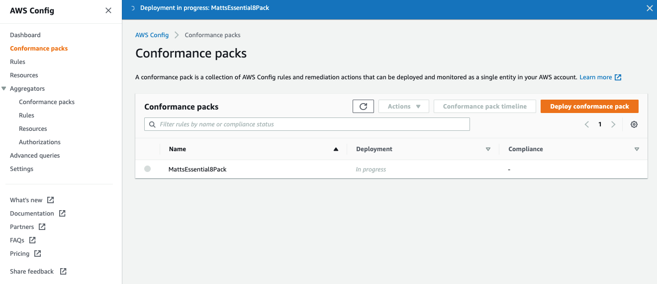Open the Actions dropdown menu
The height and width of the screenshot is (284, 657).
(x=403, y=107)
